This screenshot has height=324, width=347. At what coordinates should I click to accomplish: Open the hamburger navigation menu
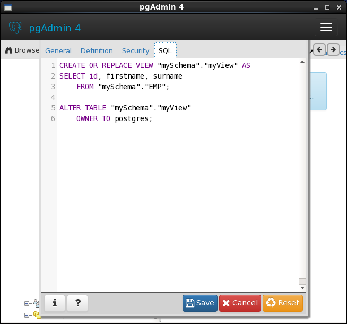click(326, 27)
